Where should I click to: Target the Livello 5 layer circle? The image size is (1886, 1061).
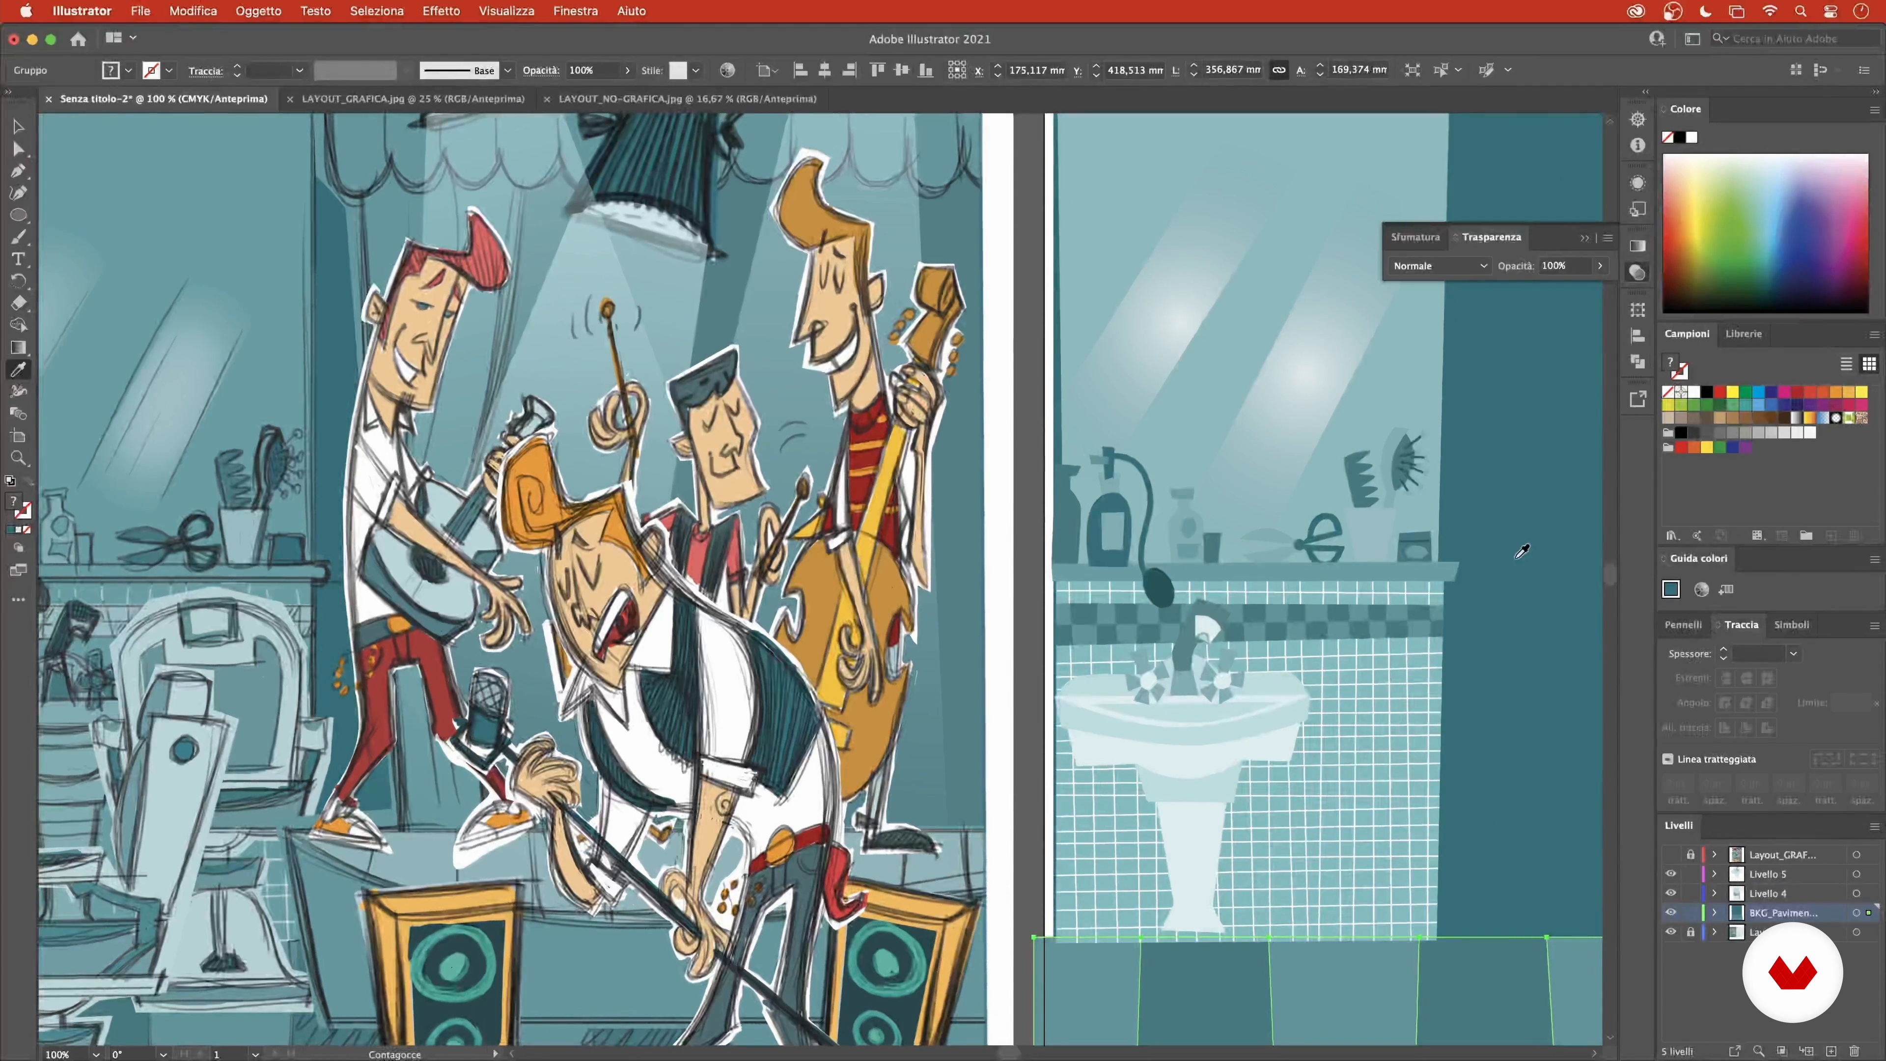1857,874
